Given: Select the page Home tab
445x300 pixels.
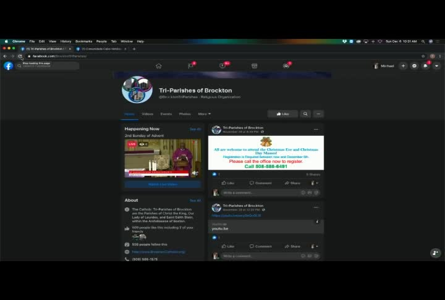Looking at the screenshot, I should point(129,114).
